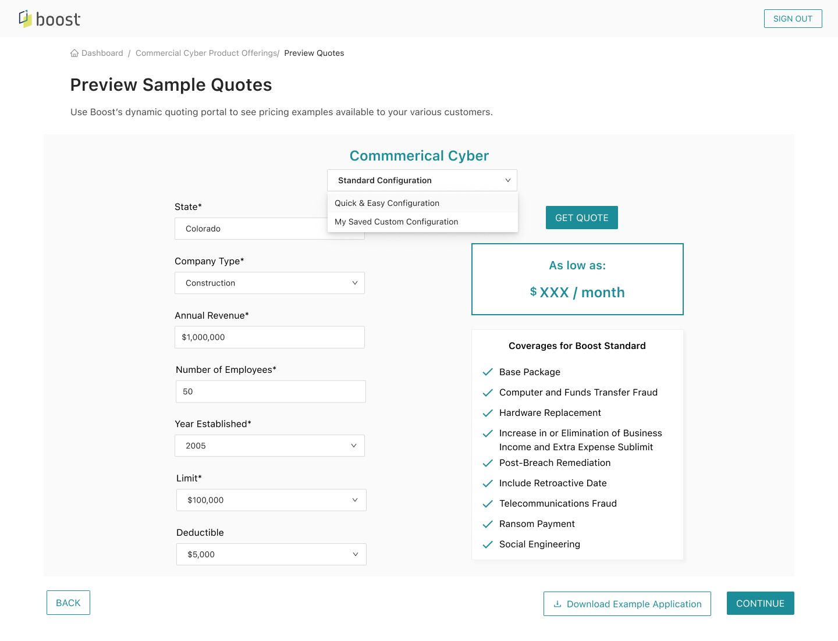Click the checkmark beside Social Engineering

click(488, 544)
